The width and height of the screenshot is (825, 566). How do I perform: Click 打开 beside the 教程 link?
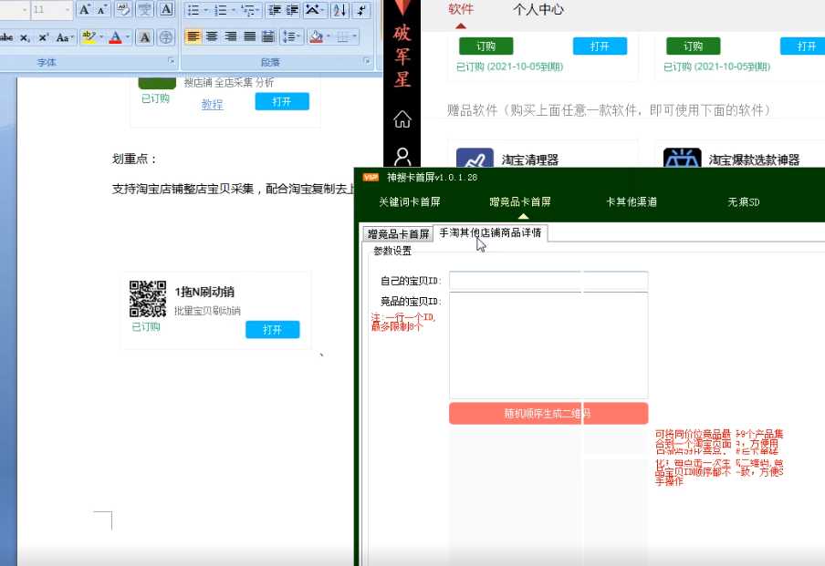[x=282, y=101]
